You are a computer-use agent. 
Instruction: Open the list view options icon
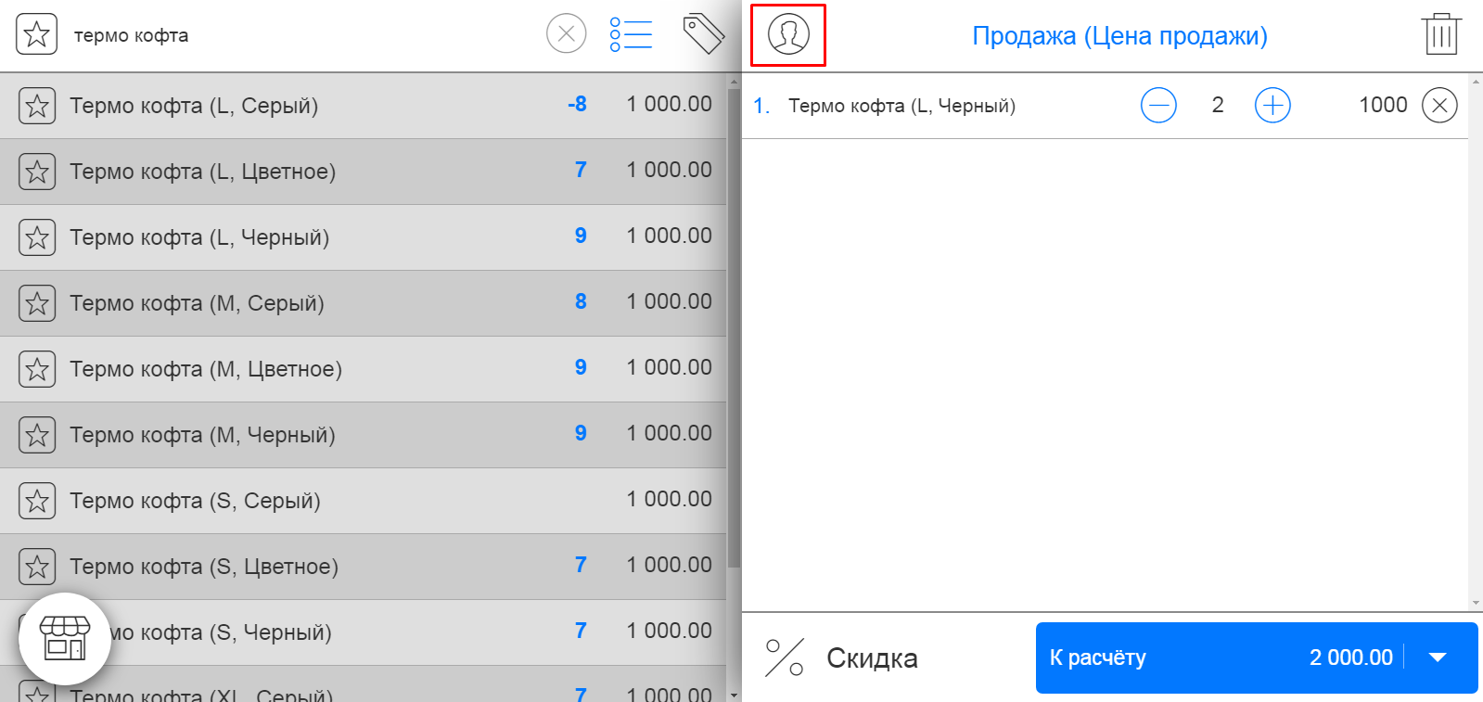(x=631, y=35)
